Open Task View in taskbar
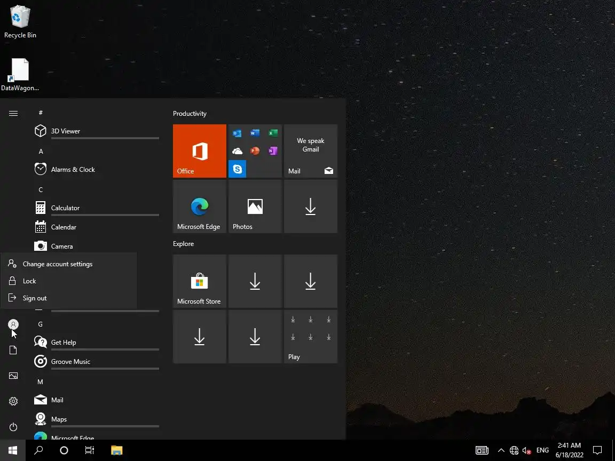The height and width of the screenshot is (461, 615). (90, 450)
